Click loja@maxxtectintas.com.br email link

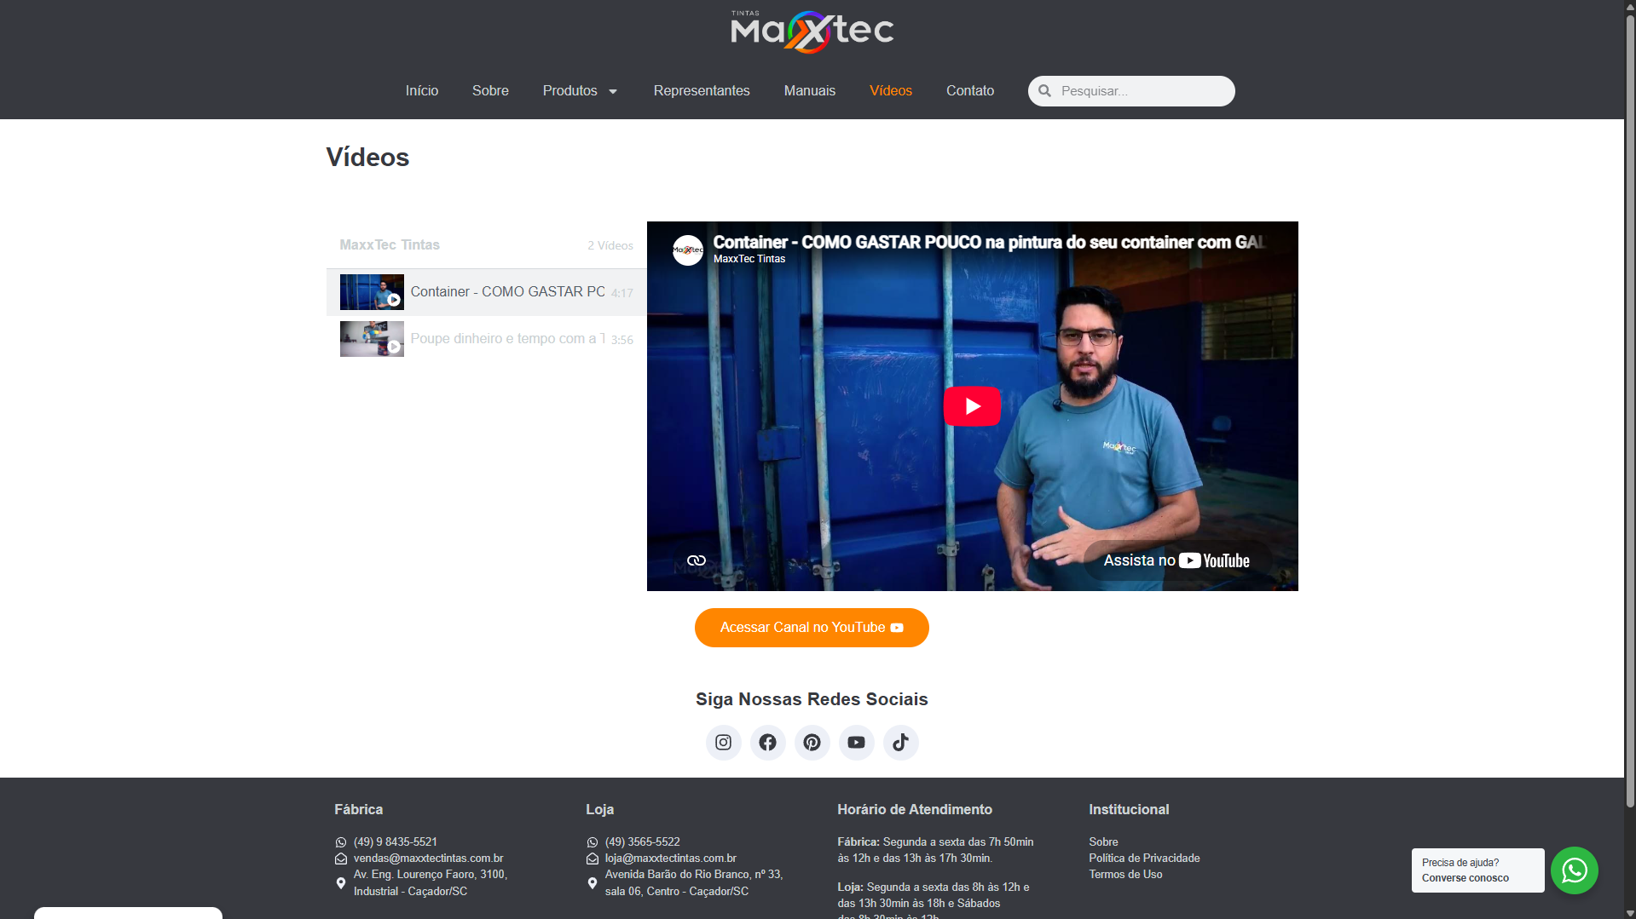point(671,859)
